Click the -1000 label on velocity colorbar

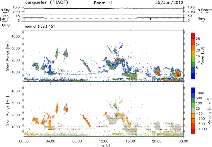pyautogui.click(x=201, y=129)
